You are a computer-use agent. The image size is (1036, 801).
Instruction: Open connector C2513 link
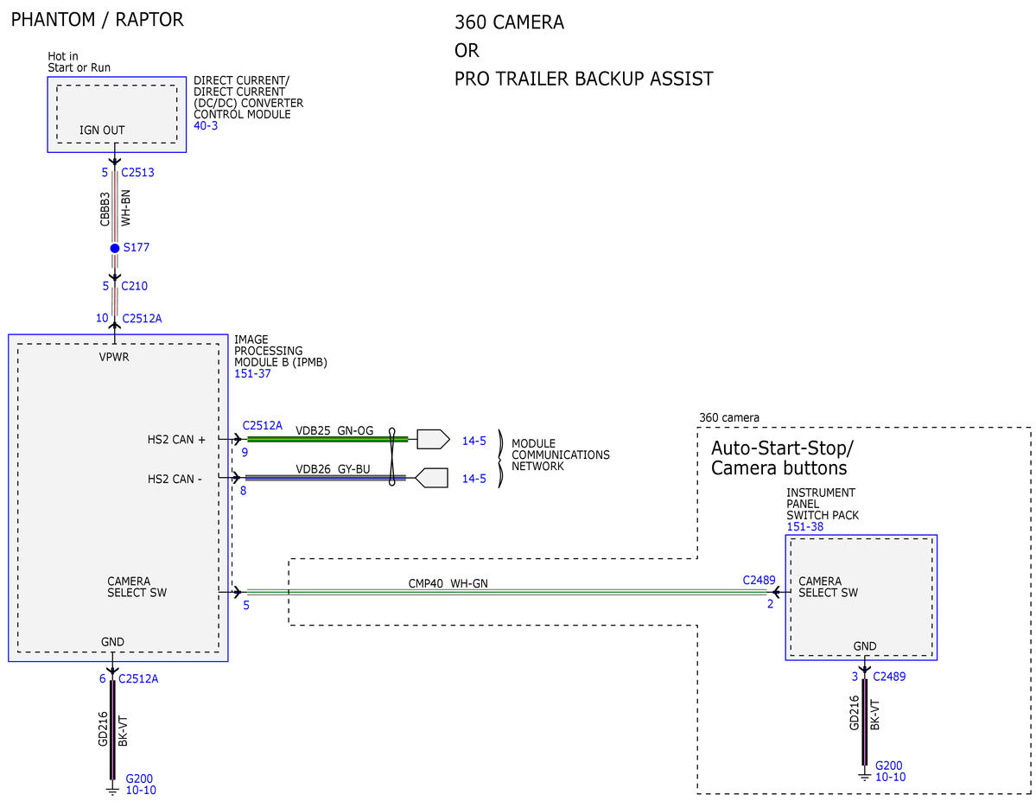coord(137,173)
